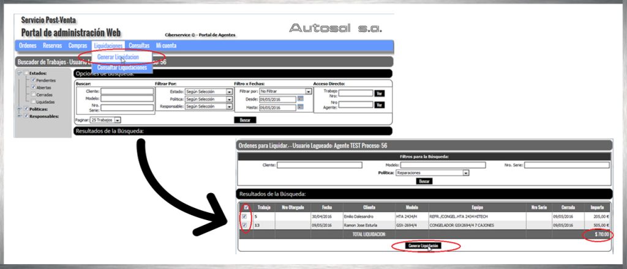Choose Consultar Liquidaciones menu entry

coord(122,67)
